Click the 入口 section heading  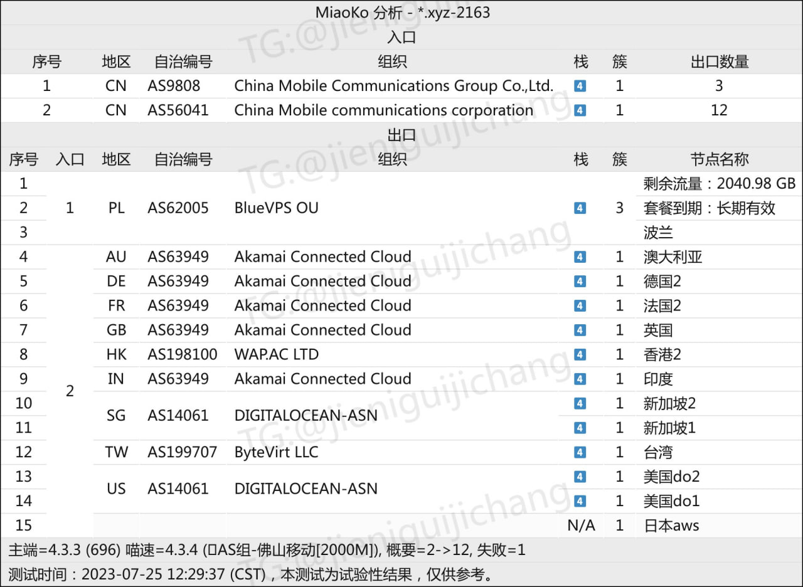(x=401, y=37)
